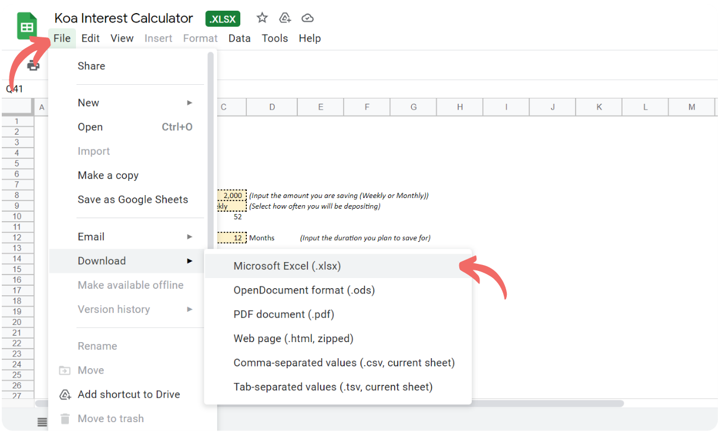Image resolution: width=718 pixels, height=434 pixels.
Task: Select Save as Google Sheets
Action: (x=128, y=200)
